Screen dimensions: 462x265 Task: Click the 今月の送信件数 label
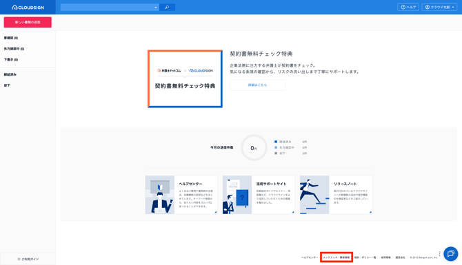pyautogui.click(x=222, y=147)
